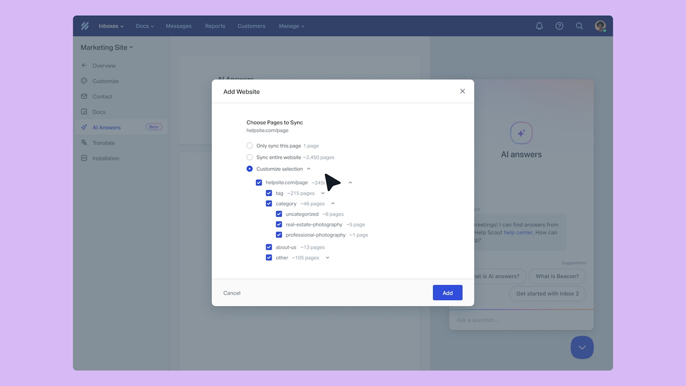Image resolution: width=686 pixels, height=386 pixels.
Task: Go to Reports in top navigation
Action: pyautogui.click(x=215, y=26)
